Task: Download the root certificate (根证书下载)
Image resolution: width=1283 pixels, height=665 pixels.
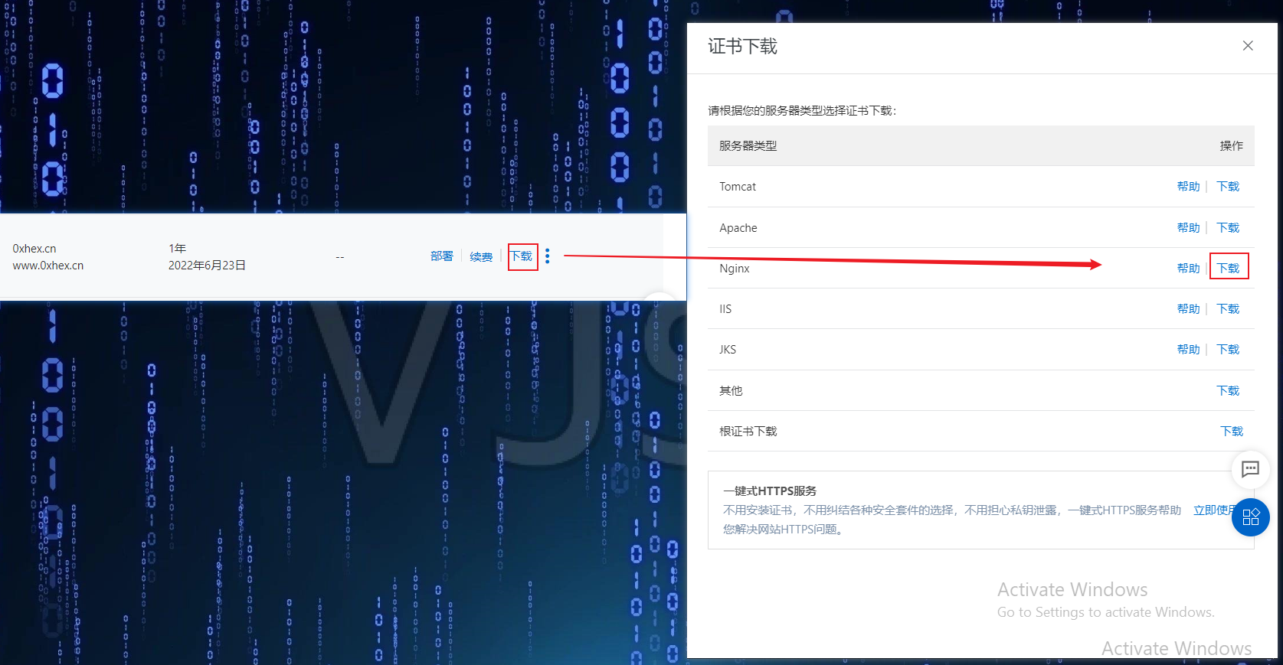Action: (1231, 432)
